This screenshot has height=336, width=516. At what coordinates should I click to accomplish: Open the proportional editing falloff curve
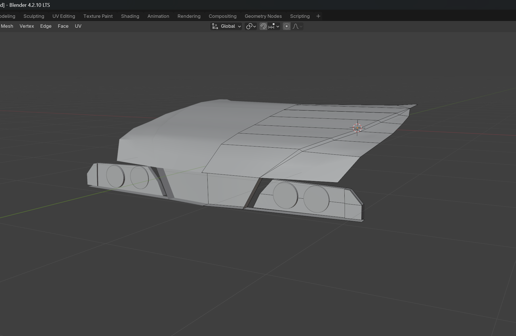(x=297, y=26)
